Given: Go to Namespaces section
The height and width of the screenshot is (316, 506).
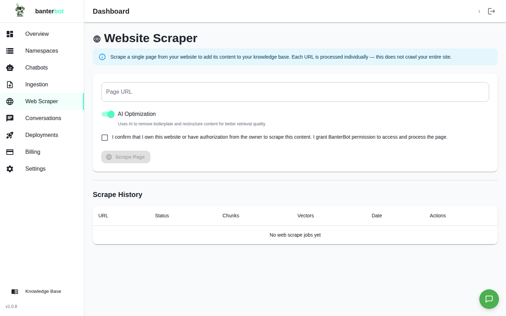Looking at the screenshot, I should [x=42, y=51].
